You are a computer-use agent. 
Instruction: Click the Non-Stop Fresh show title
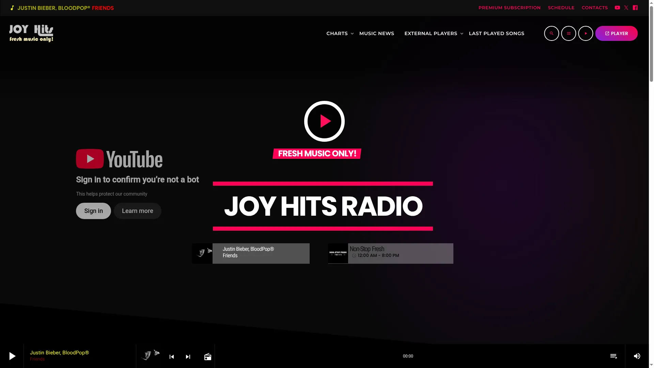[x=367, y=249]
